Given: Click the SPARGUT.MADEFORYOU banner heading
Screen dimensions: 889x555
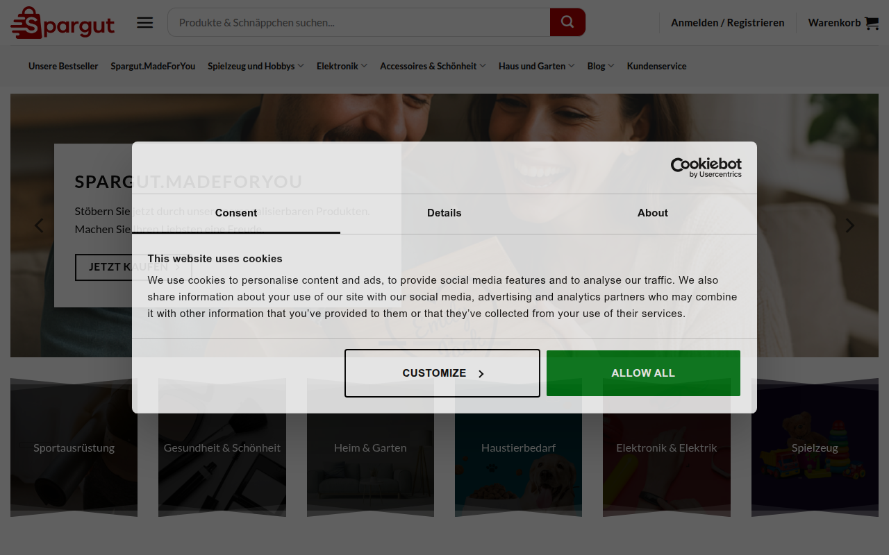Looking at the screenshot, I should (188, 182).
